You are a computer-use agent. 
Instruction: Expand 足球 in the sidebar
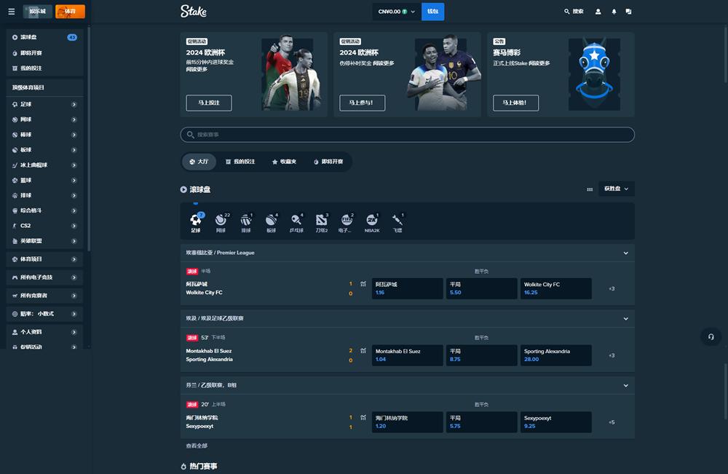click(x=74, y=104)
